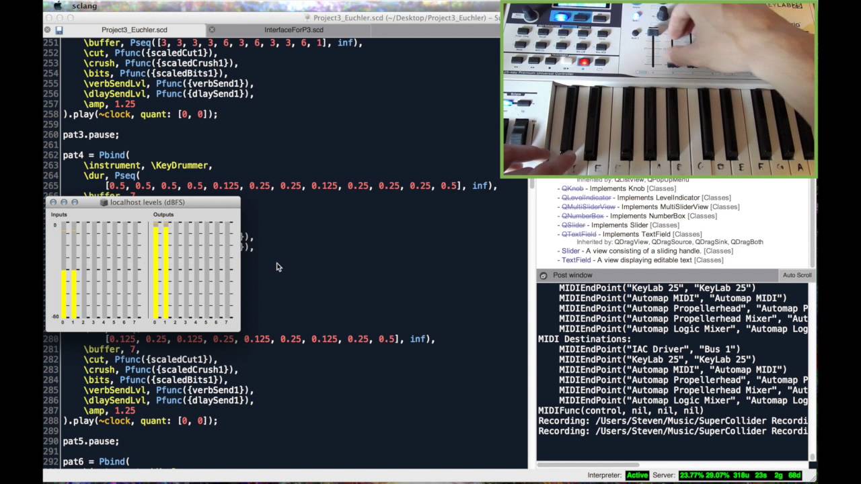Click '\buffer, 7,' on line 281

112,350
